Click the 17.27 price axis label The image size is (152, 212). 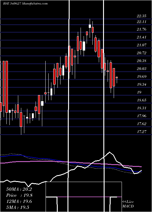pyautogui.click(x=142, y=131)
